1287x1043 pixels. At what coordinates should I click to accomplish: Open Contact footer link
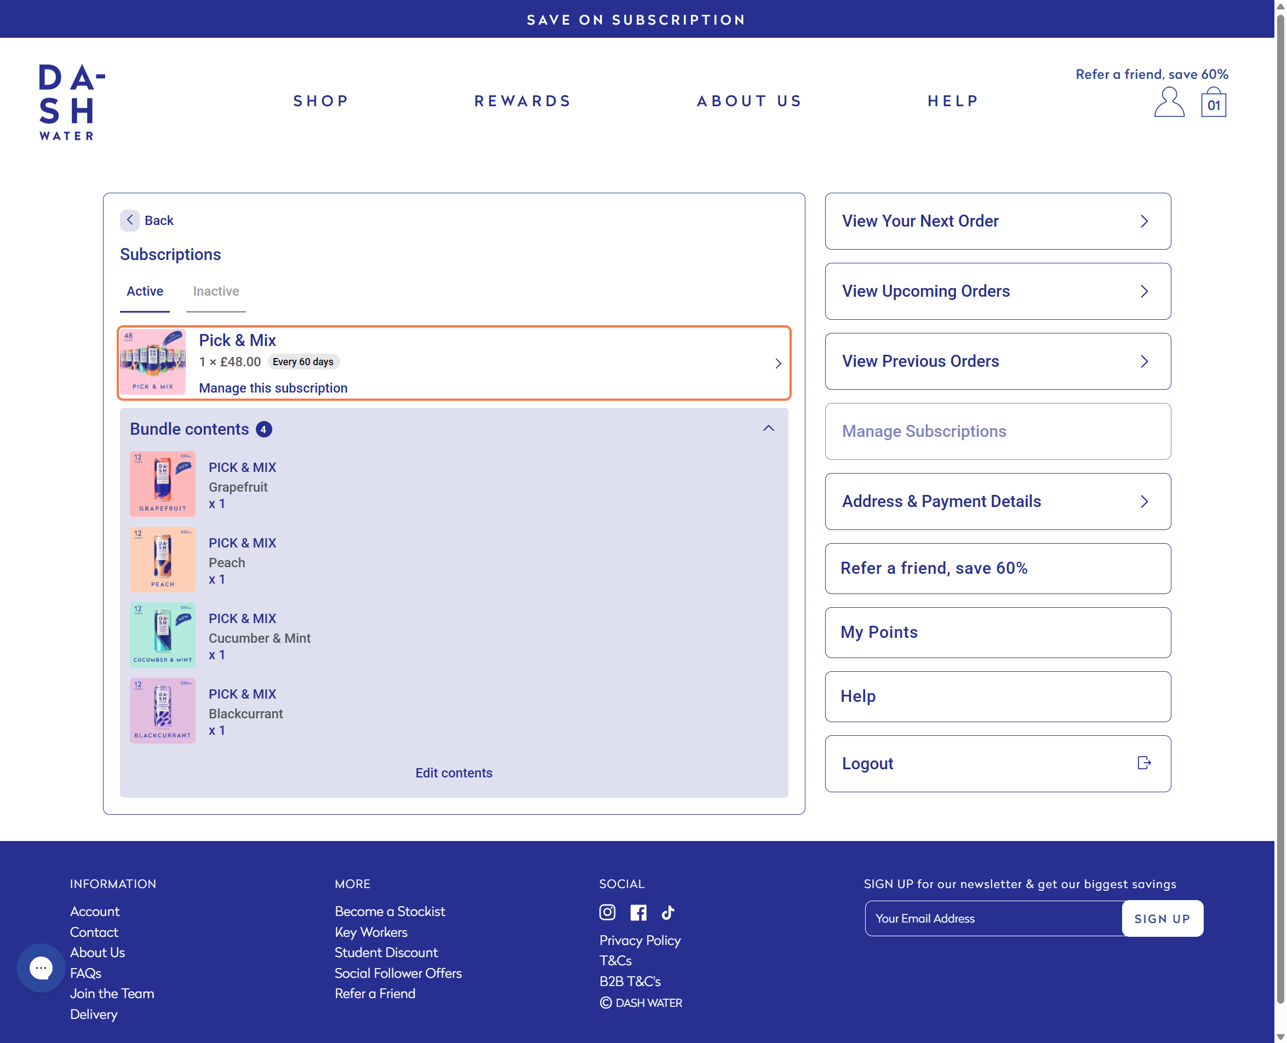[x=94, y=932]
